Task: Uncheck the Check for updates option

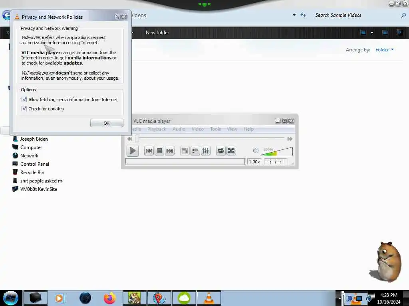Action: pyautogui.click(x=24, y=108)
